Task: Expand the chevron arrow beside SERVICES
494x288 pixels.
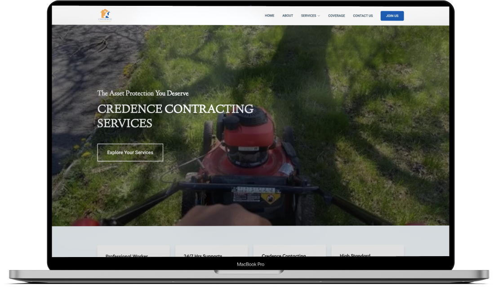Action: point(319,16)
